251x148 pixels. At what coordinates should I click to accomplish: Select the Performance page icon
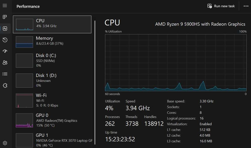point(5,28)
